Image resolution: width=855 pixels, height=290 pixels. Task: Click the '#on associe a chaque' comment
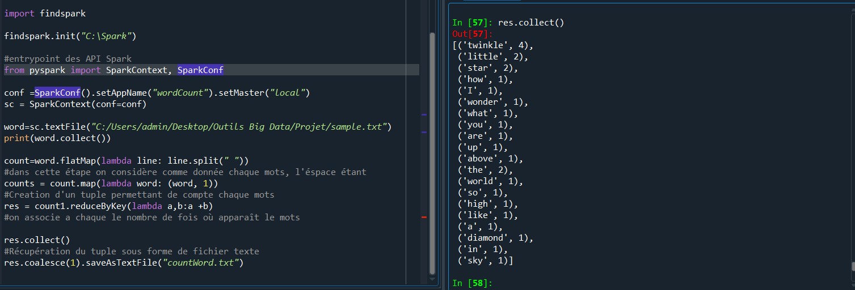pyautogui.click(x=152, y=217)
